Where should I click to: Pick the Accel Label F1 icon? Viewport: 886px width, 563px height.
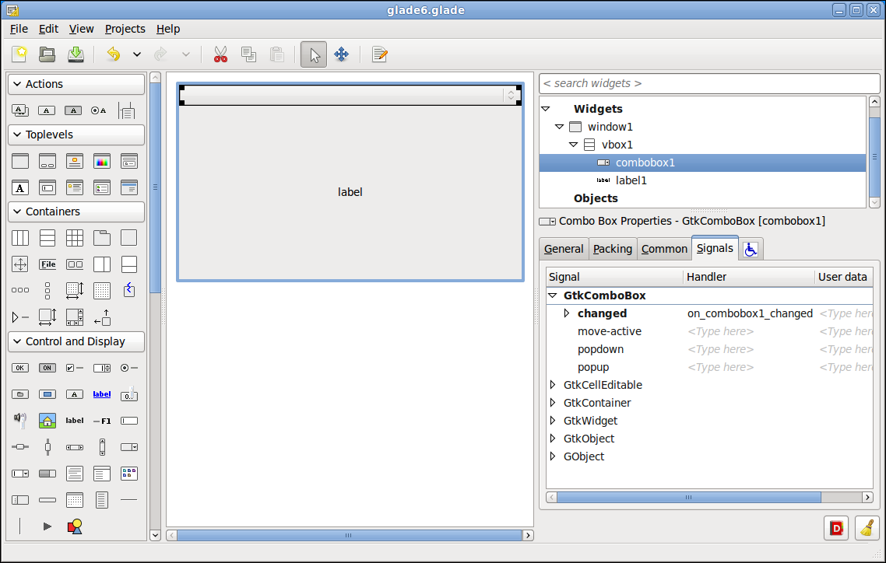pos(102,421)
